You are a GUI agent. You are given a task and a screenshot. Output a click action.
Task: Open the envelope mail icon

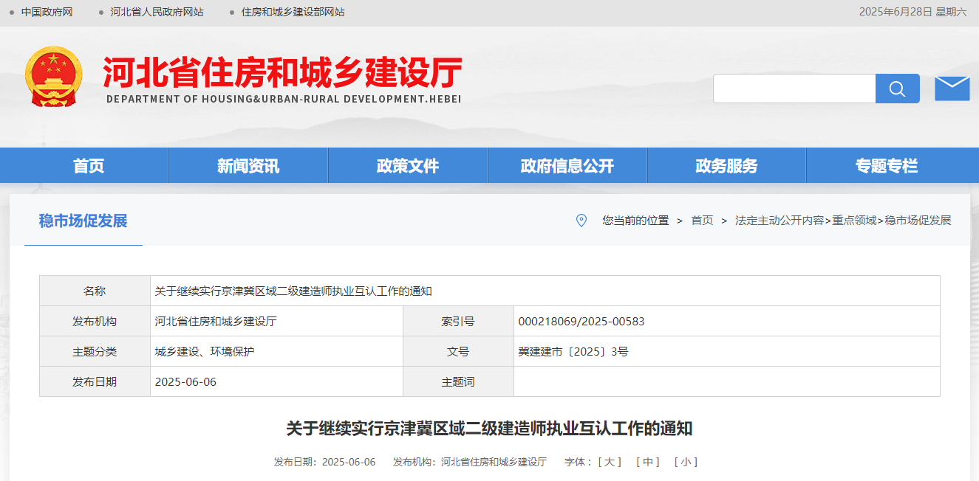point(952,89)
